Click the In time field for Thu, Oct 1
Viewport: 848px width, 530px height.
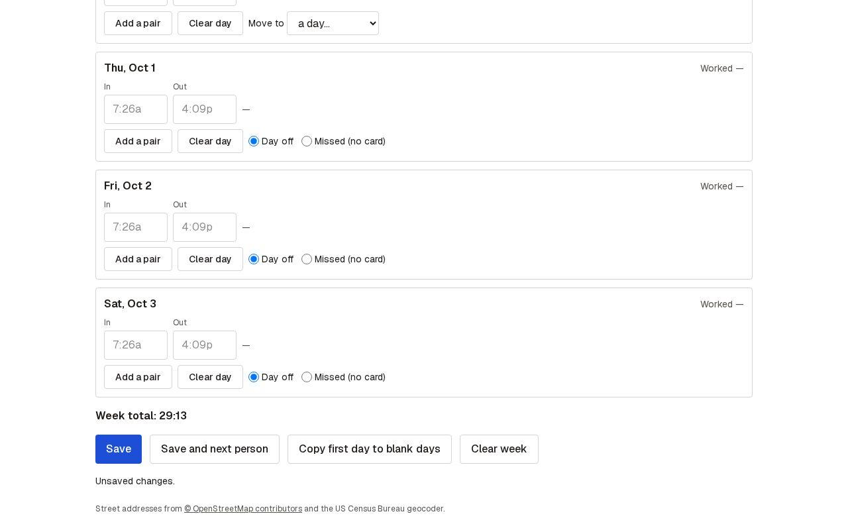click(136, 109)
